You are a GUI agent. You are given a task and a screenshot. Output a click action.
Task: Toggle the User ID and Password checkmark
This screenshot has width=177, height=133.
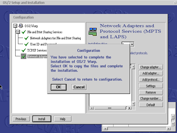(x=26, y=44)
